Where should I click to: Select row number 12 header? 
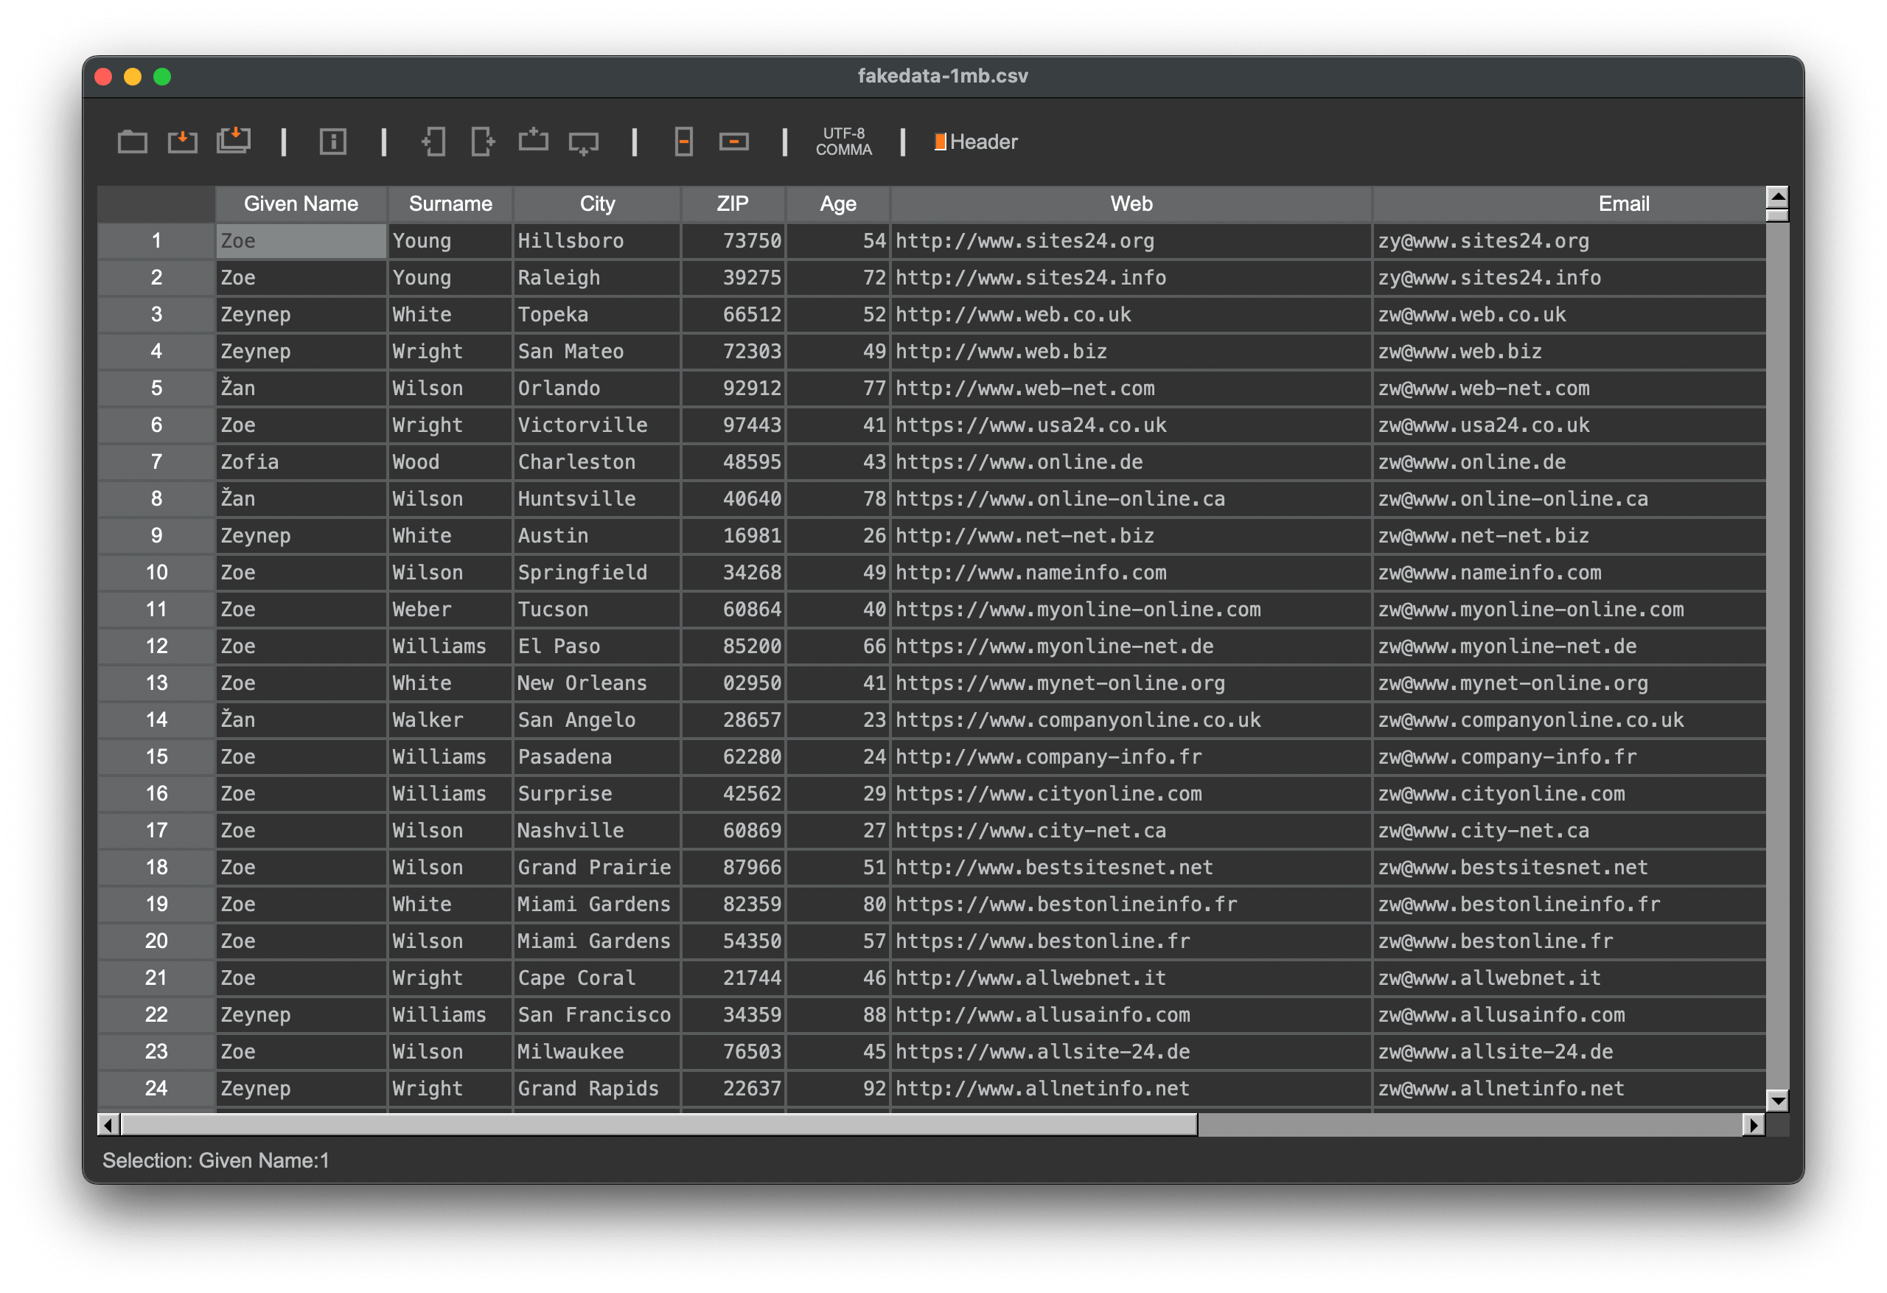coord(157,646)
